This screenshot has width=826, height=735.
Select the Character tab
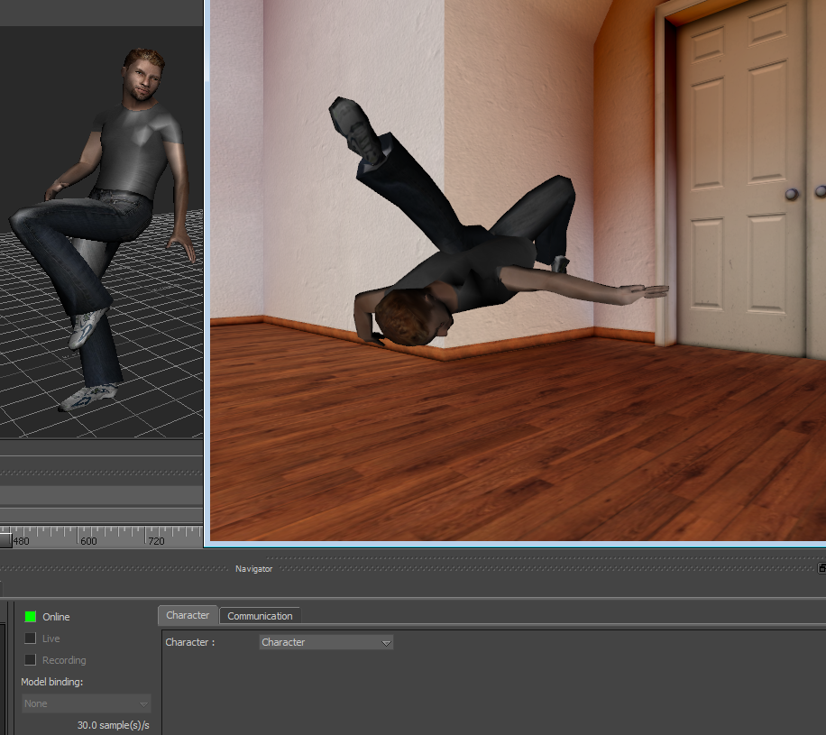click(x=188, y=615)
